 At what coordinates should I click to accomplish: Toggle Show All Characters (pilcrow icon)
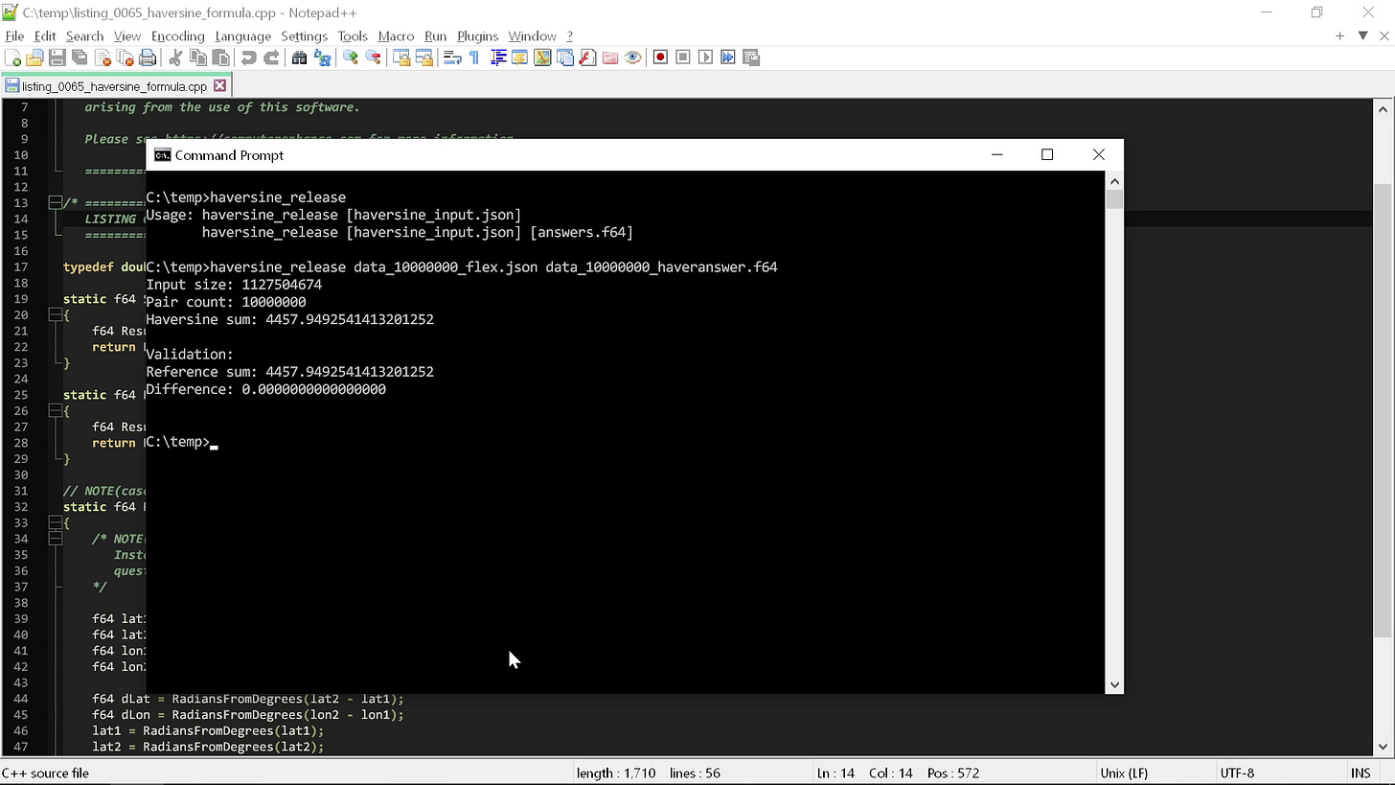tap(473, 58)
